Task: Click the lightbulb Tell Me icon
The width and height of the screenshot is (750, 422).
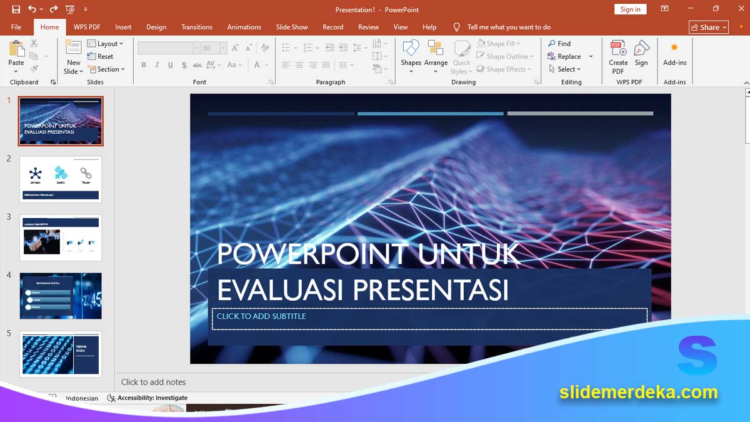Action: click(x=457, y=27)
